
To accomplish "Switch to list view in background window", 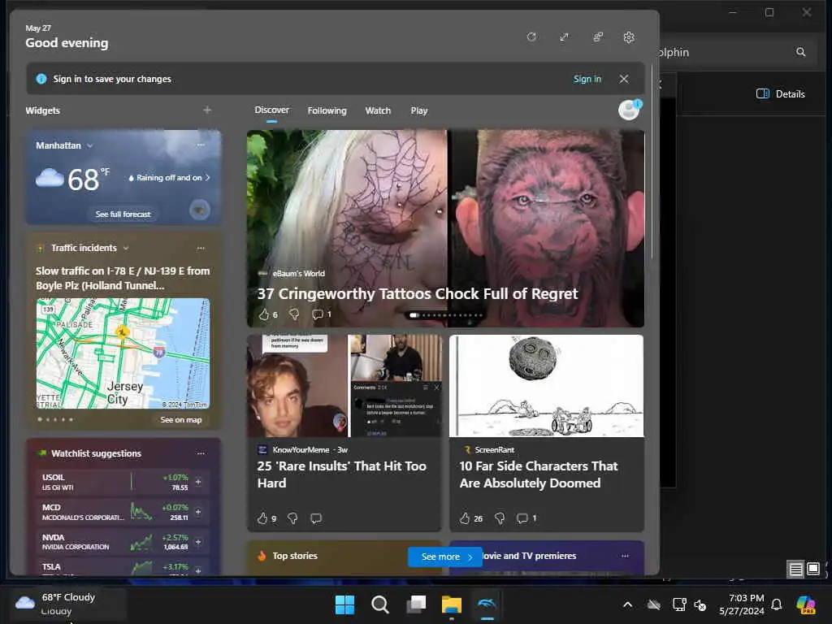I will pos(795,570).
